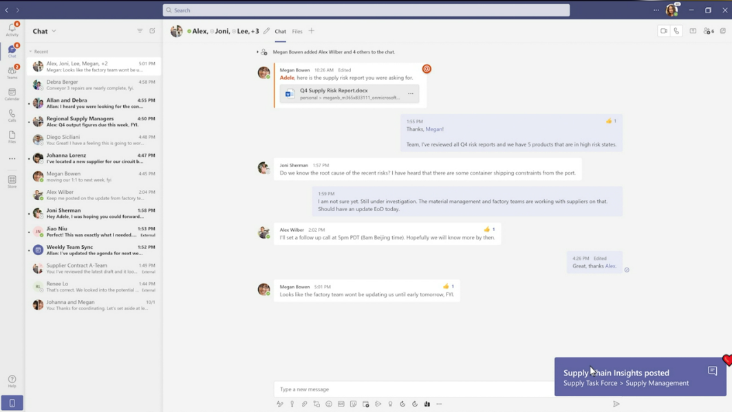
Task: Open the emoji picker
Action: [329, 404]
